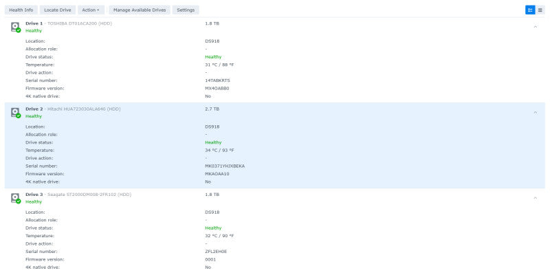Click Drive 3 Firmware version label
The height and width of the screenshot is (273, 550).
click(45, 259)
